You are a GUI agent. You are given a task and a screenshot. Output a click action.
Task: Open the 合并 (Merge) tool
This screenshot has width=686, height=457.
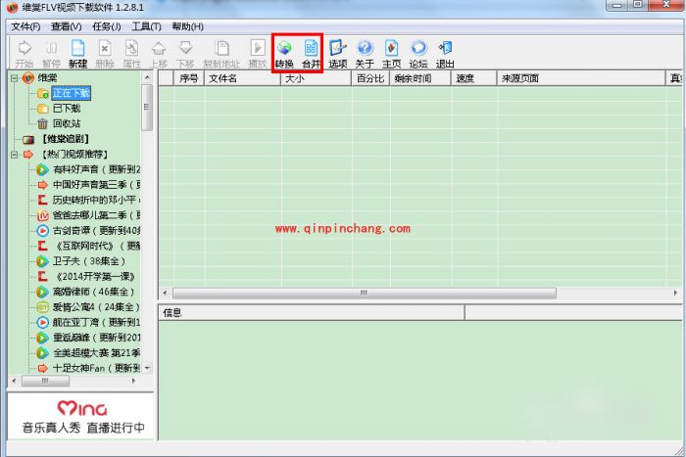311,54
